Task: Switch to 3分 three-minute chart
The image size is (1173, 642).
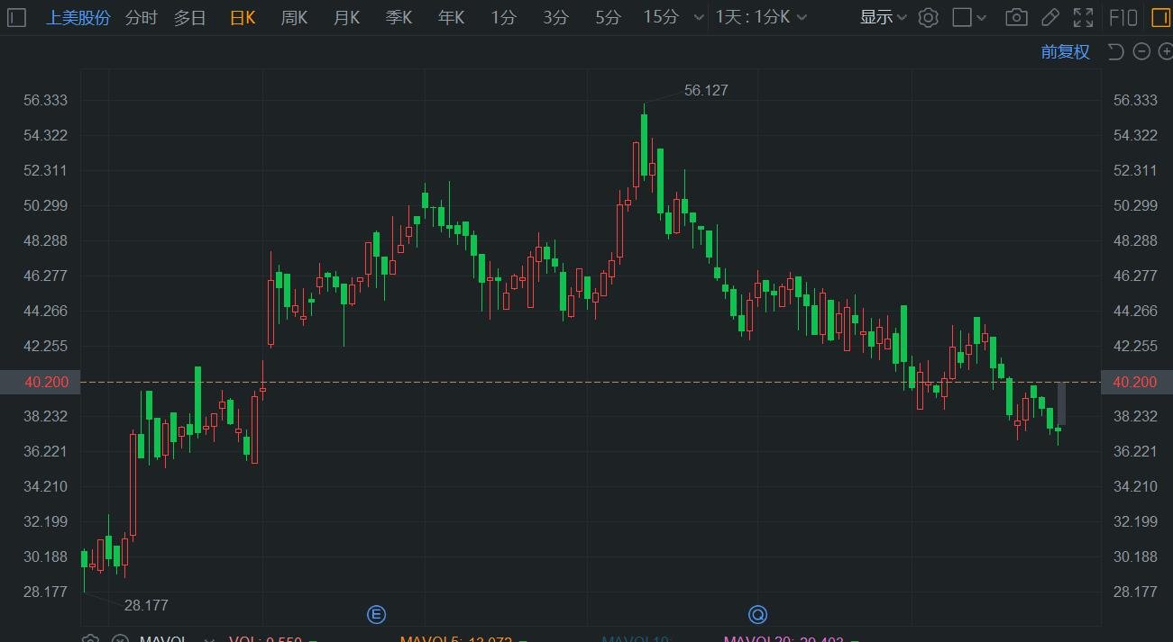Action: click(x=555, y=17)
